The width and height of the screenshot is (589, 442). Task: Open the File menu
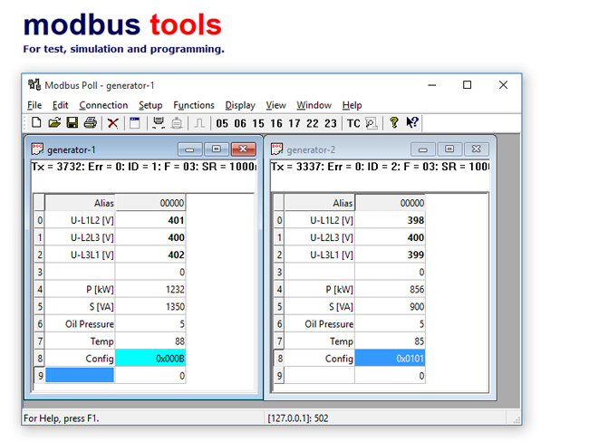click(34, 105)
